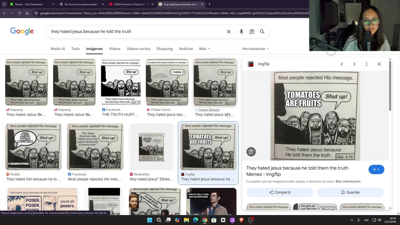Screen dimensions: 400x225
Task: Switch to the Shopping tab
Action: pyautogui.click(x=164, y=49)
